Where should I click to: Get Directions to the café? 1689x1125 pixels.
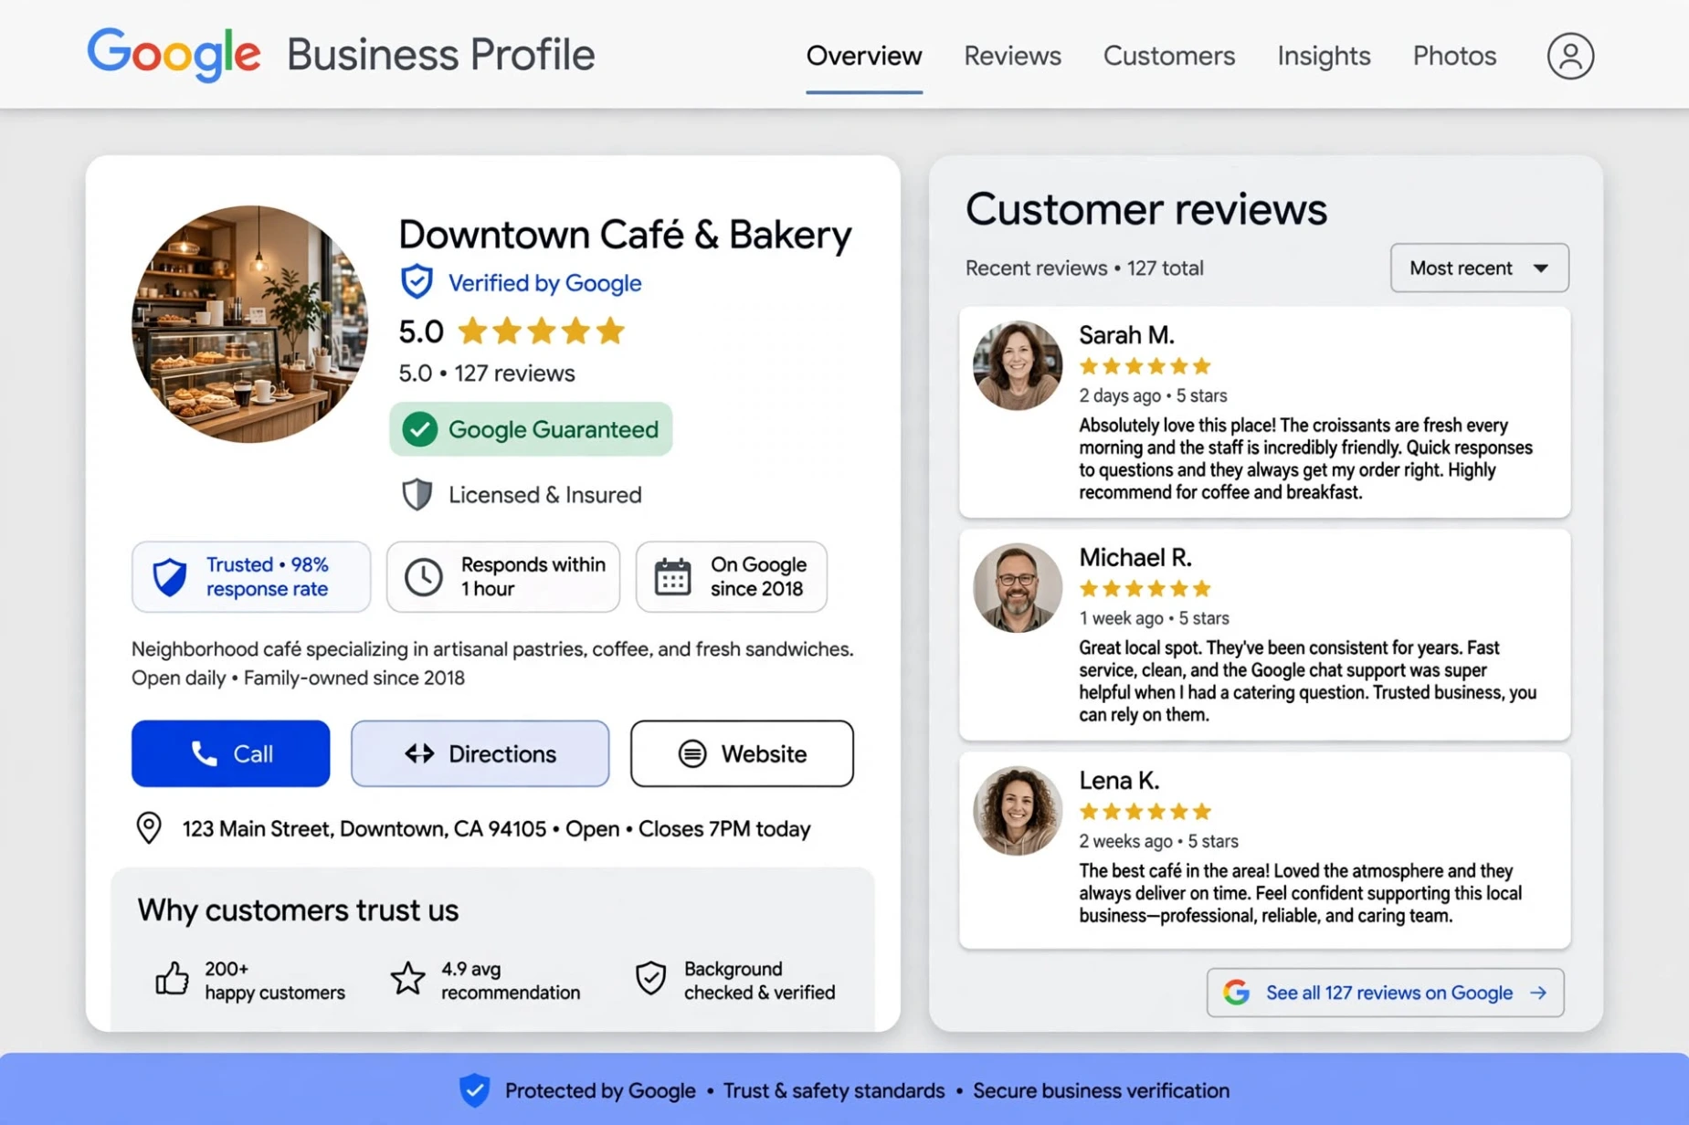480,753
